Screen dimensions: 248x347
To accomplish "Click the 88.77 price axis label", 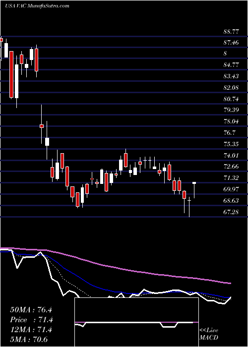I will tap(231, 32).
